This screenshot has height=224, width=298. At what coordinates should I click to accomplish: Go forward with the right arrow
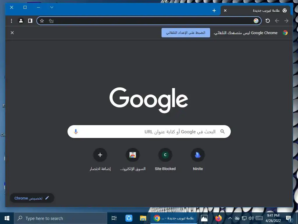(286, 21)
